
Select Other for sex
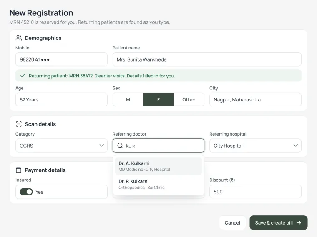(x=189, y=99)
